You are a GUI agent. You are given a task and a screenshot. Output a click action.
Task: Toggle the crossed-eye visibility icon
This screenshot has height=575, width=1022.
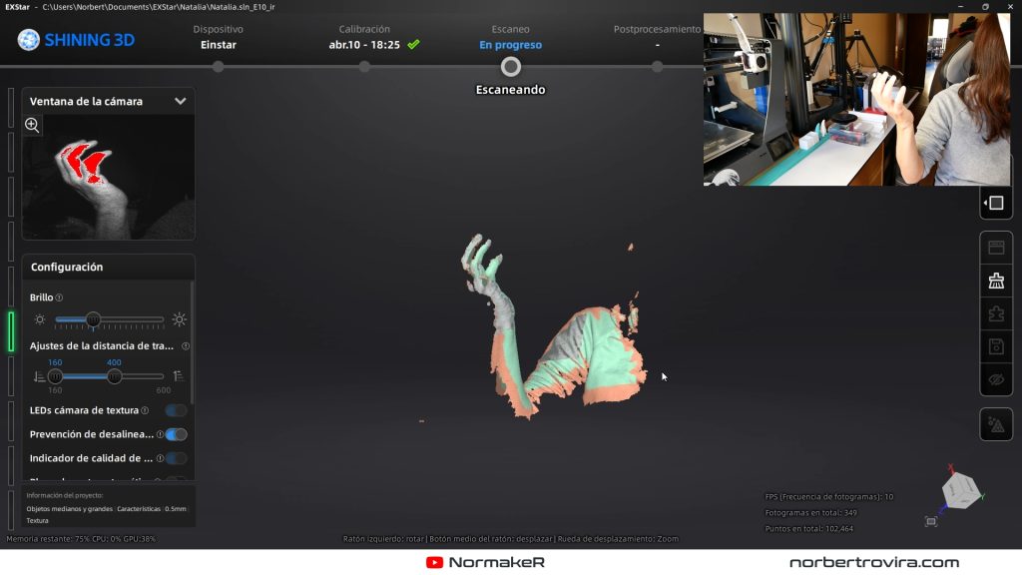click(995, 379)
